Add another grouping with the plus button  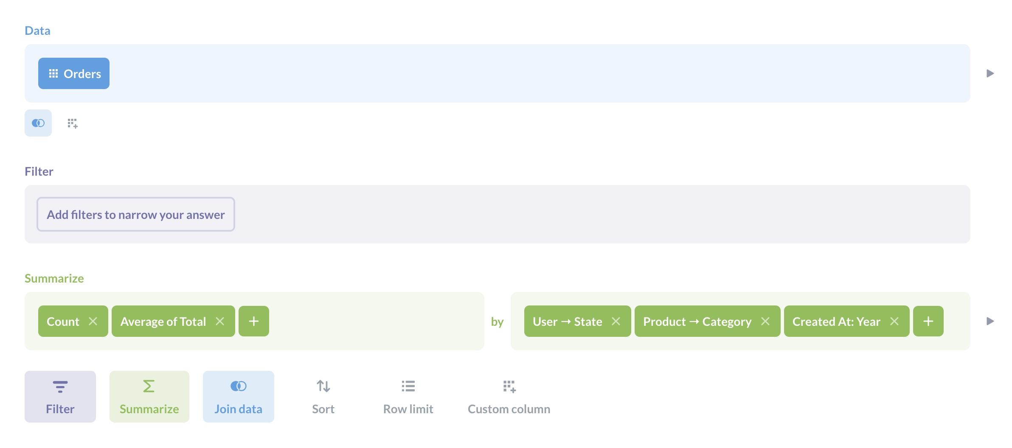928,321
